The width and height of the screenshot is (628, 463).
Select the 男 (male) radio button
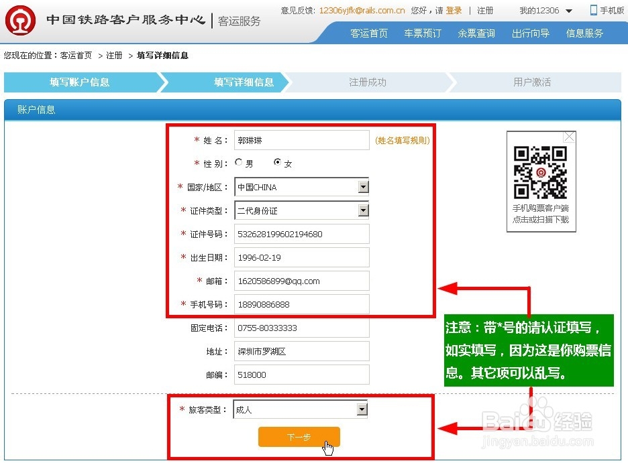[238, 162]
